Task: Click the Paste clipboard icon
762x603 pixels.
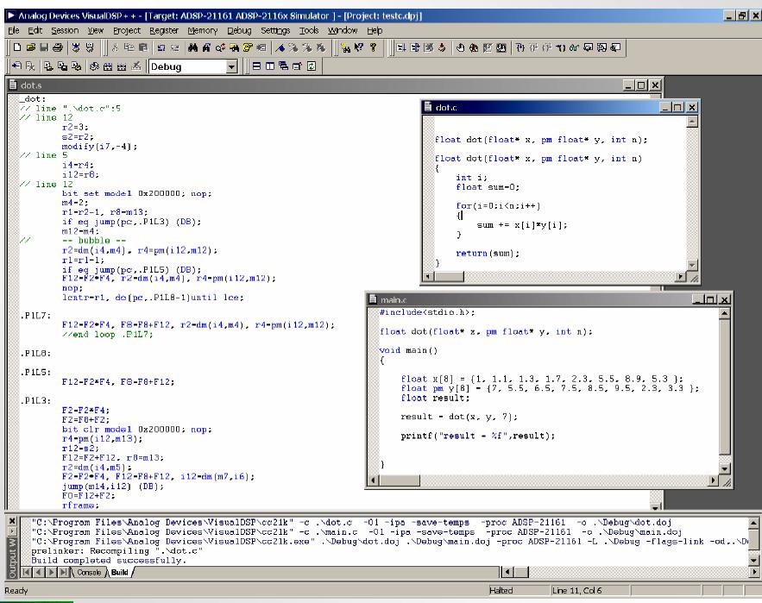Action: 143,47
